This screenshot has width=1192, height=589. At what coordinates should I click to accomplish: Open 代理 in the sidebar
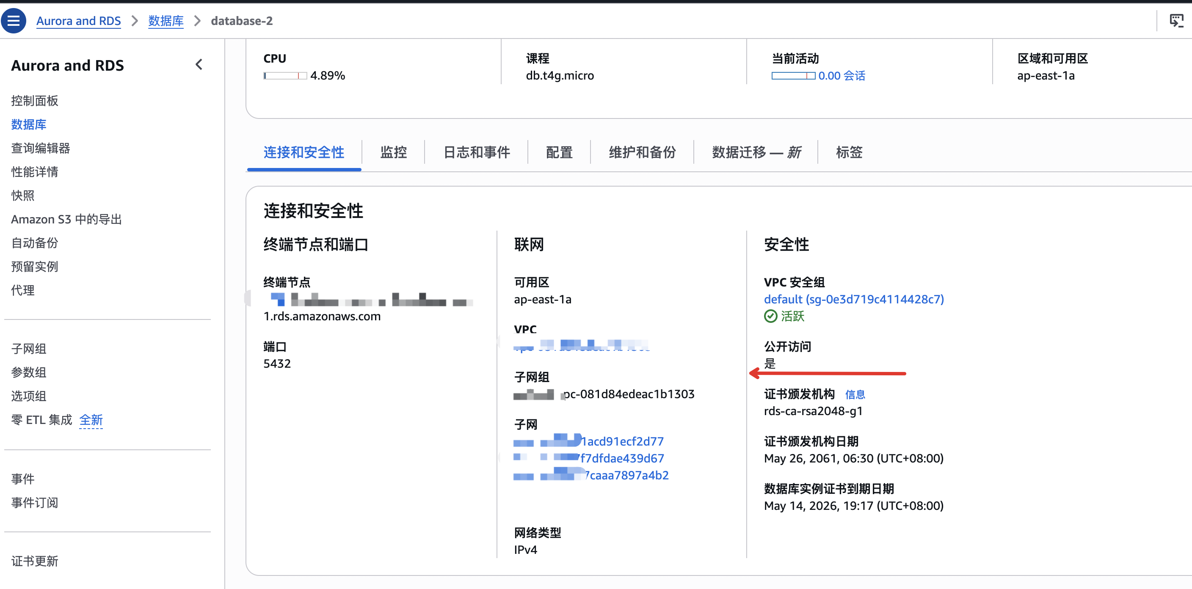23,290
